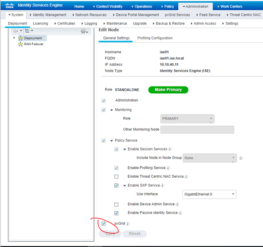Viewport: 263px width, 247px height.
Task: Open Include Node in Node Group dropdown
Action: pos(210,158)
